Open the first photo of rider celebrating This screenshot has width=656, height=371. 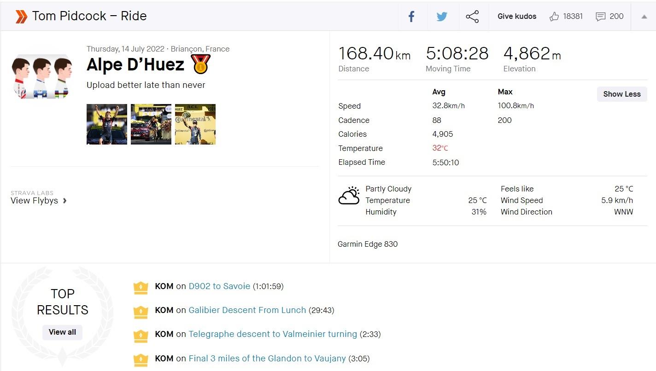click(107, 124)
